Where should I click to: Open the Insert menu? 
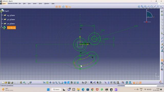point(35,4)
